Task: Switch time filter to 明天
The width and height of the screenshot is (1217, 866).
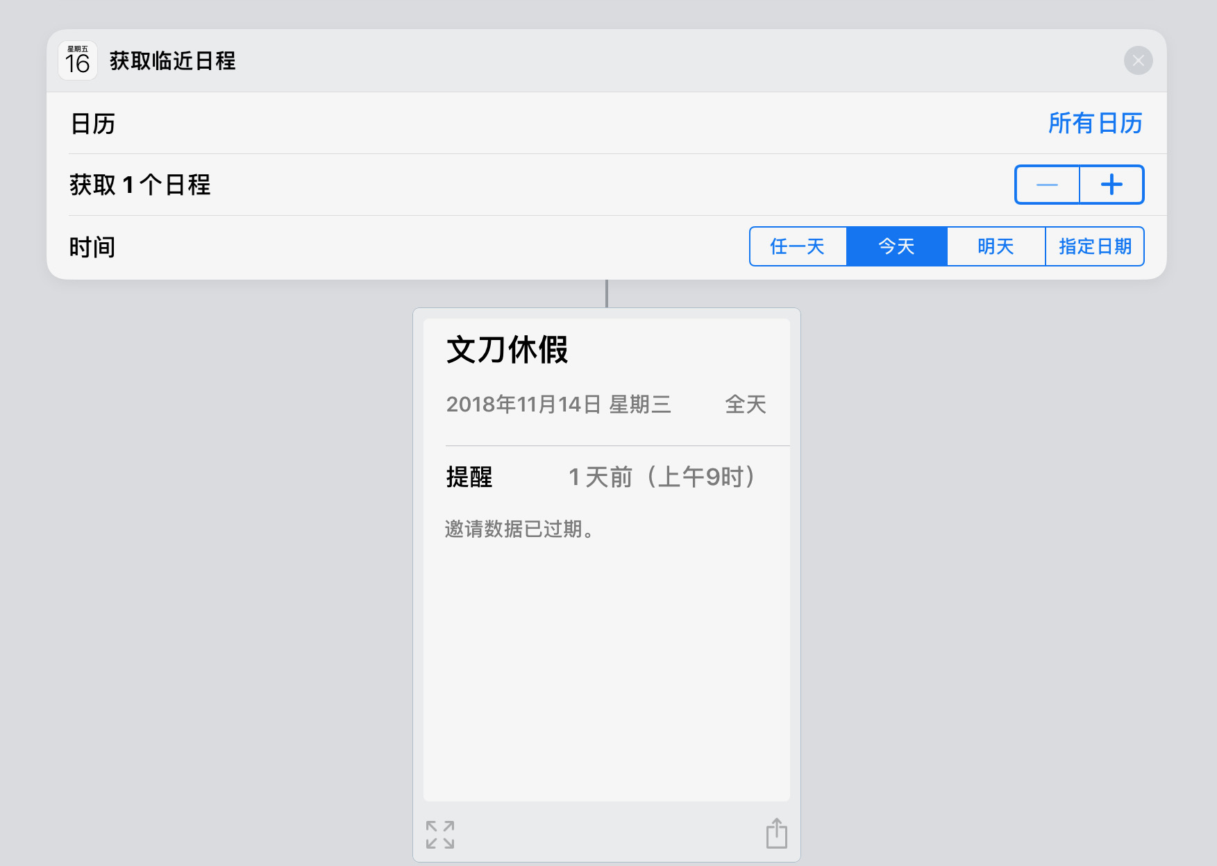Action: (x=996, y=246)
